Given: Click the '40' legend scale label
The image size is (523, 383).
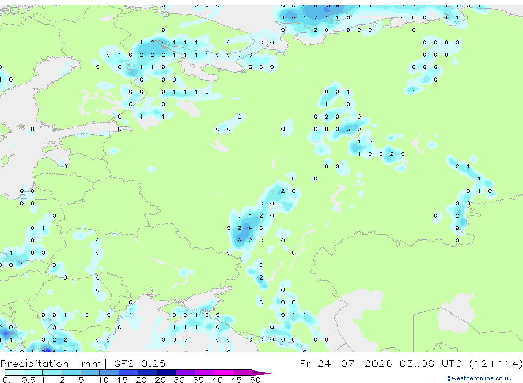Looking at the screenshot, I should pyautogui.click(x=218, y=380).
